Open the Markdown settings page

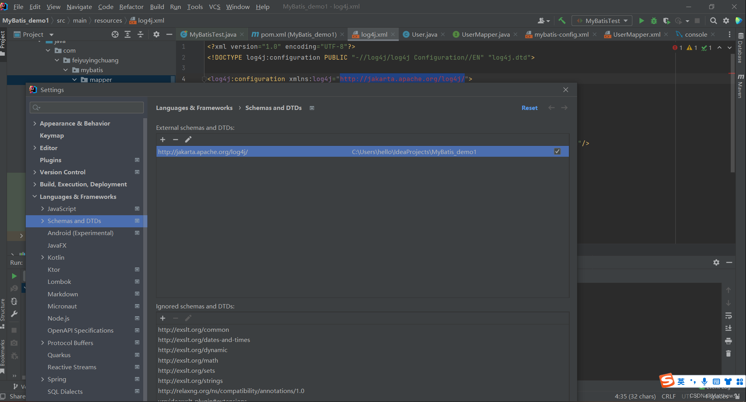coord(63,294)
